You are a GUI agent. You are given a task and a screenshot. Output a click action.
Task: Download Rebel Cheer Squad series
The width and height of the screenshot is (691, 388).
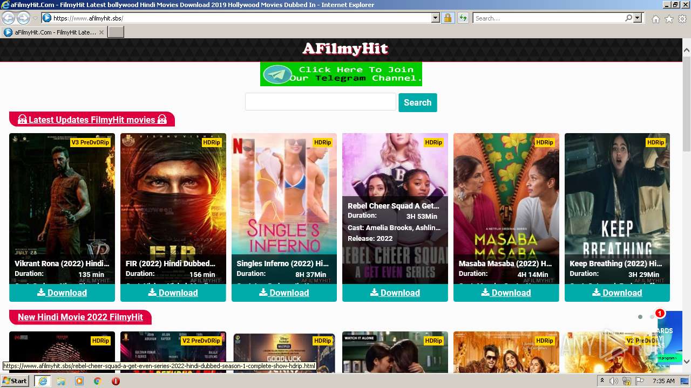[x=395, y=293]
